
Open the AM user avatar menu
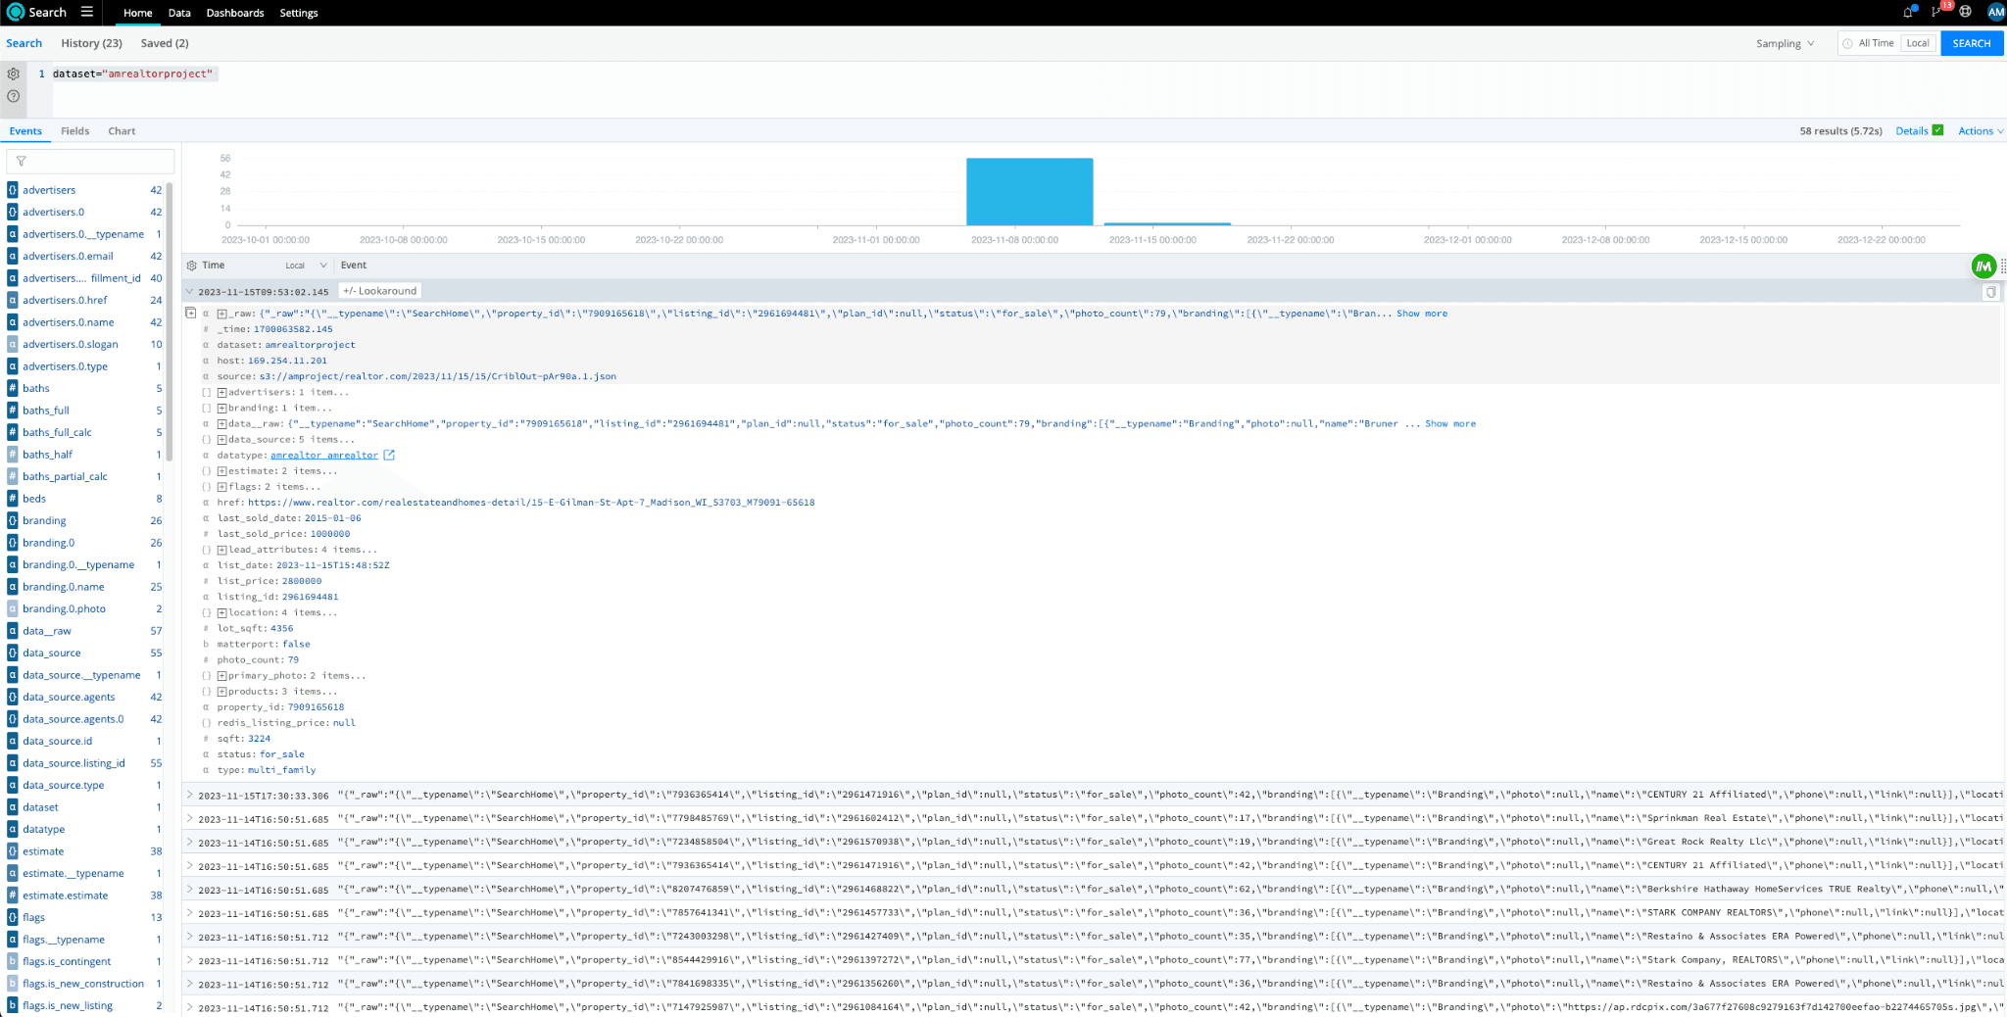(x=1995, y=13)
